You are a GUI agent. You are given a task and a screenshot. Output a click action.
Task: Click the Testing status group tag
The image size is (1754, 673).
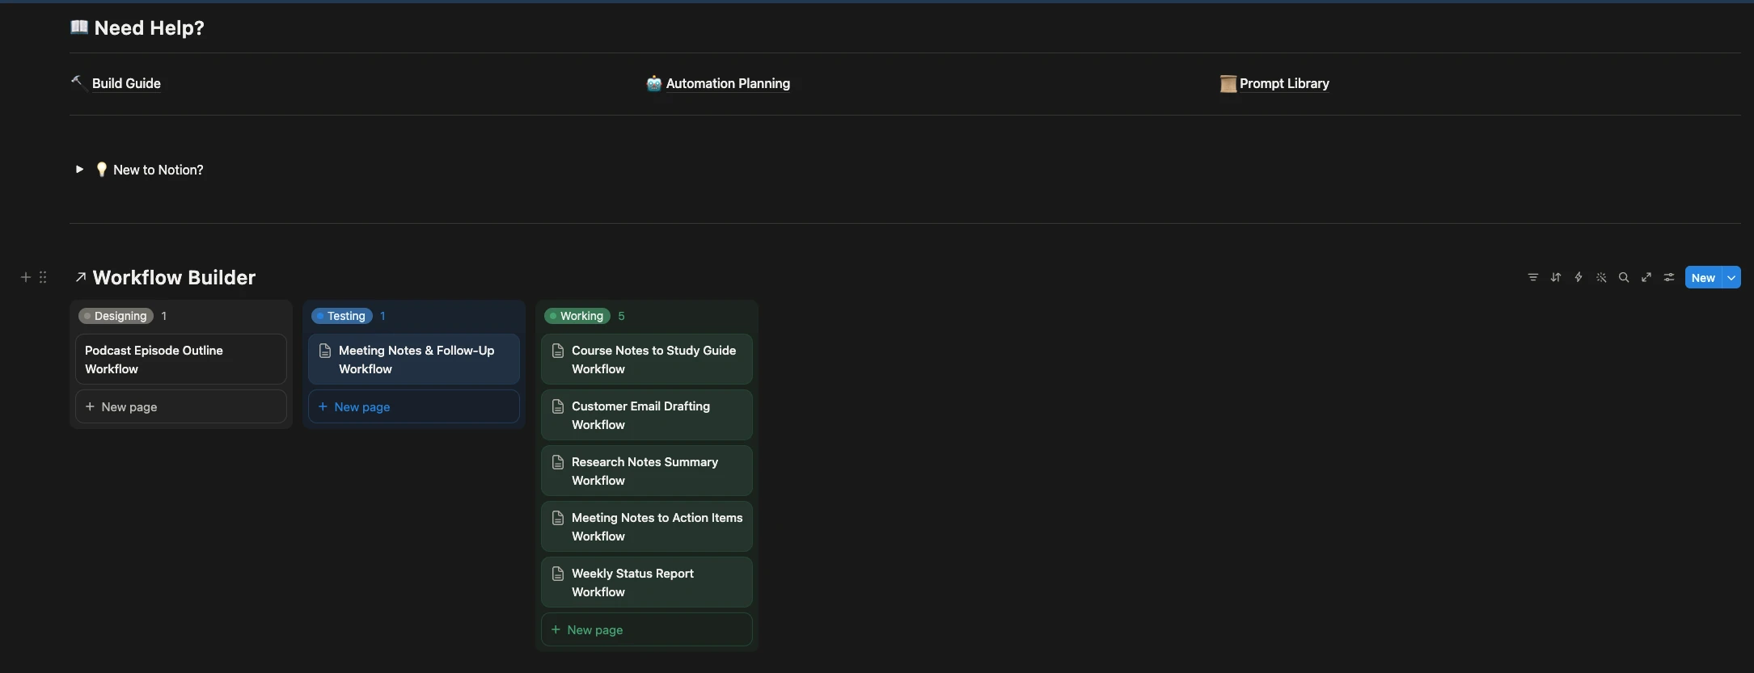click(342, 316)
